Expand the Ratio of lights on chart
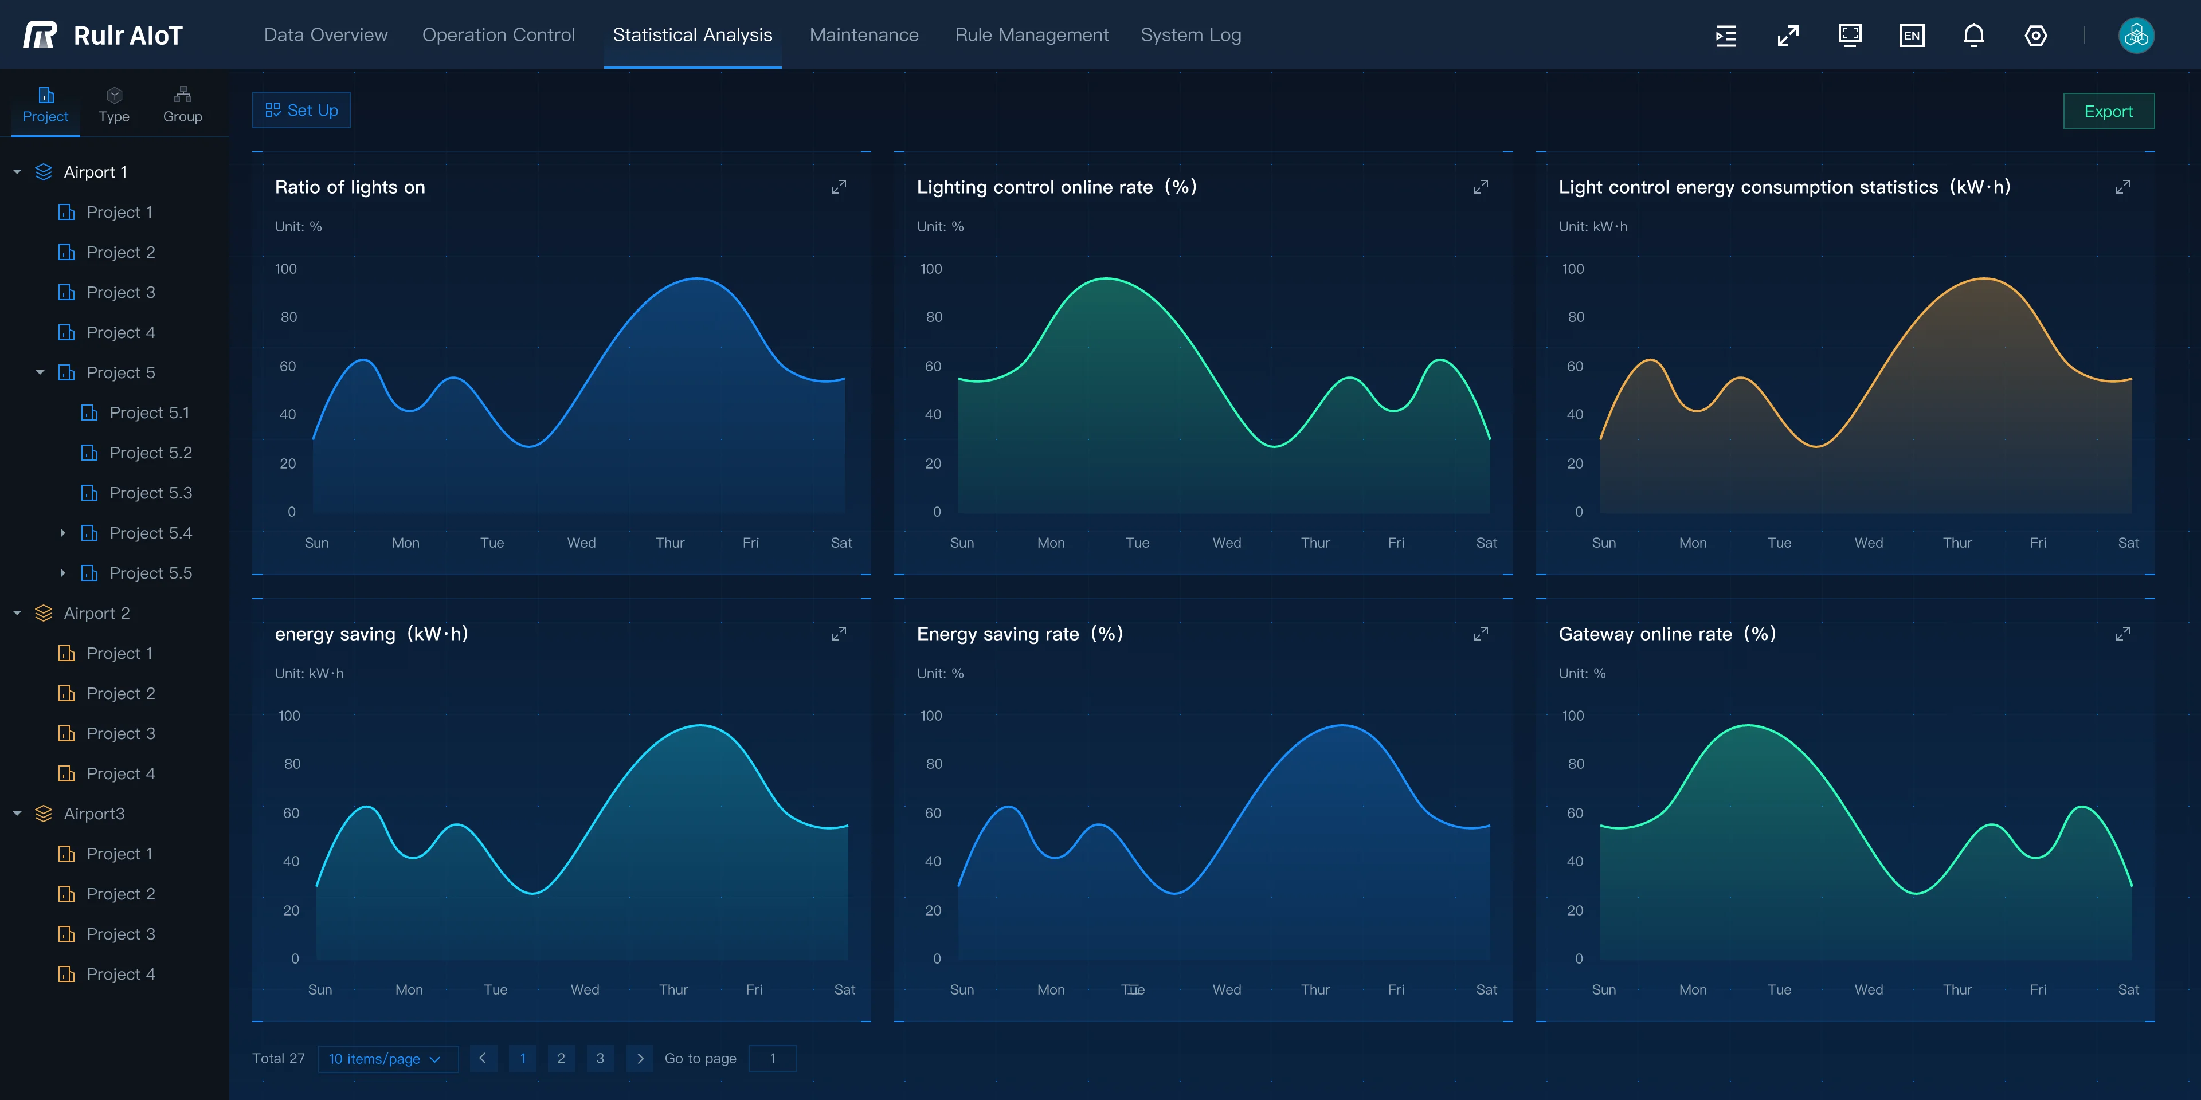This screenshot has height=1100, width=2201. pos(839,187)
